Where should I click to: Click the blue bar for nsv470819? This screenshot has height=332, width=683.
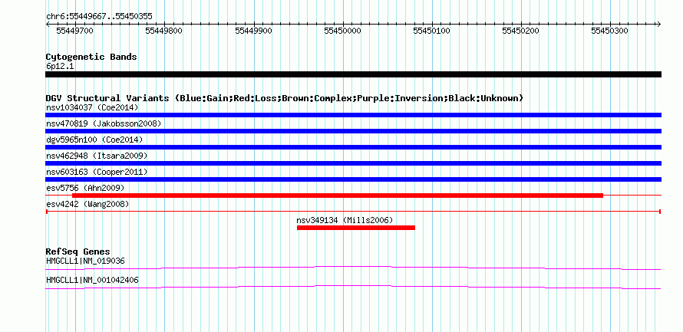pyautogui.click(x=353, y=131)
